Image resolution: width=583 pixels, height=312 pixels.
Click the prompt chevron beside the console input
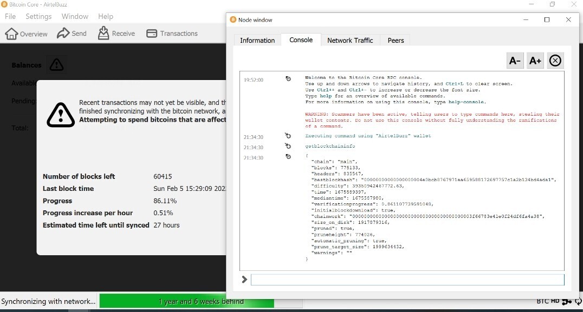tap(244, 280)
